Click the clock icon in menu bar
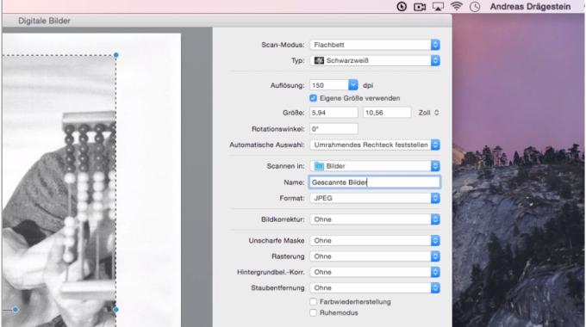The image size is (586, 327). click(475, 6)
